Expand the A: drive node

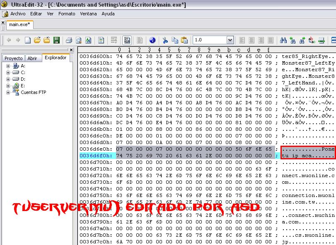point(8,66)
